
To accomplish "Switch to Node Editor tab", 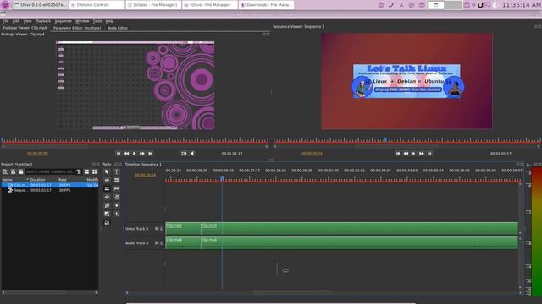I will [x=118, y=28].
